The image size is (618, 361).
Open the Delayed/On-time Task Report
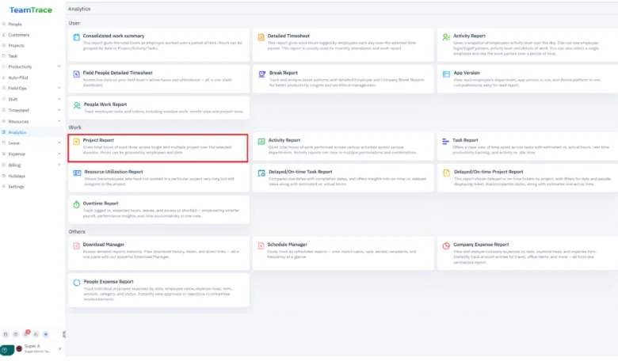point(300,171)
